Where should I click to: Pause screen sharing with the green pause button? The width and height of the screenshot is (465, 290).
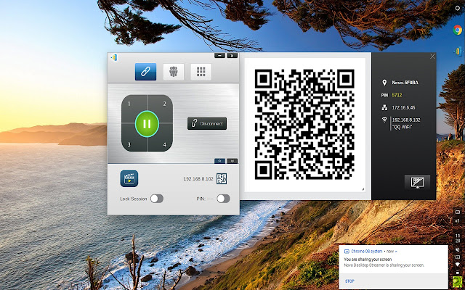pos(147,124)
